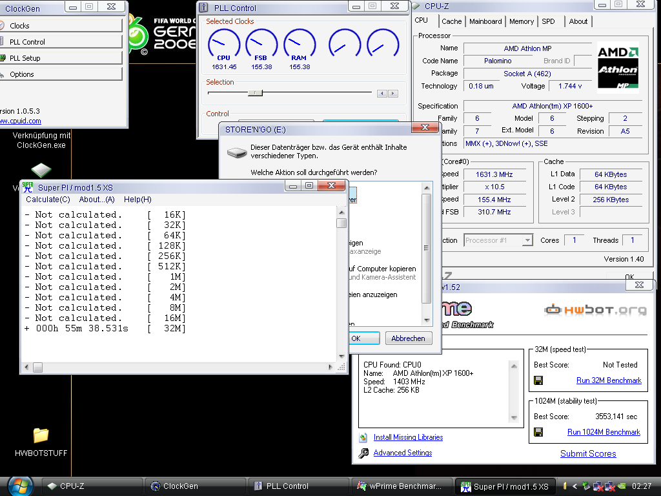Open the Calculate(C) menu in Super PI
661x496 pixels.
pos(48,200)
